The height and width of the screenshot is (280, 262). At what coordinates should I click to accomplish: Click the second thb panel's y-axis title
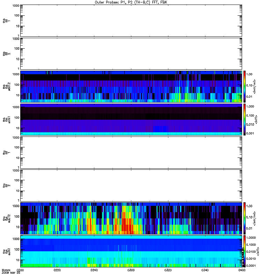[7, 54]
